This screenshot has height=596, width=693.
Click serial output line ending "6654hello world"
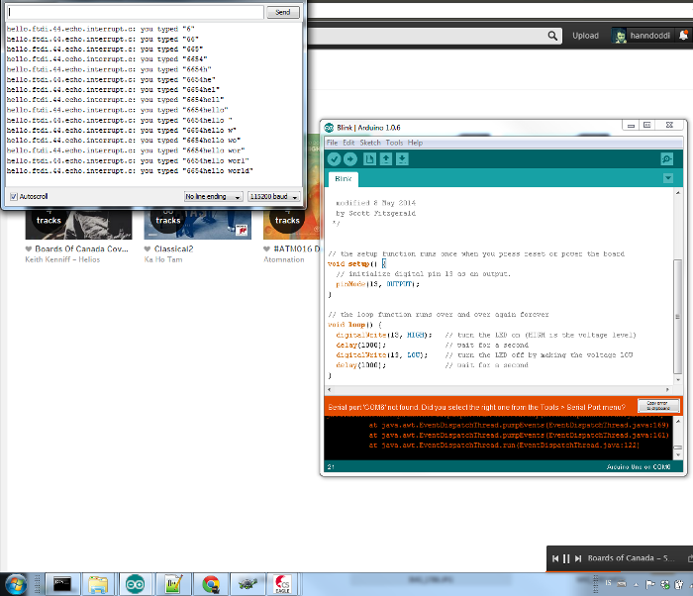pos(130,170)
